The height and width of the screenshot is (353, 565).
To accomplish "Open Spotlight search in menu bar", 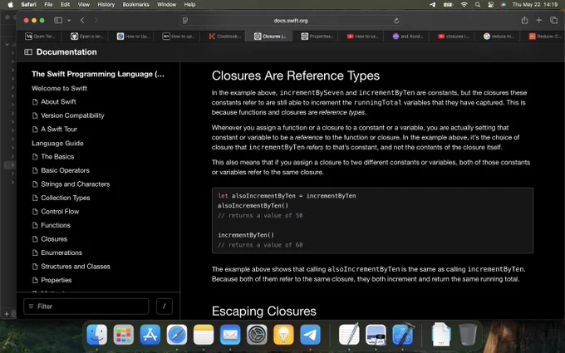I will point(478,5).
